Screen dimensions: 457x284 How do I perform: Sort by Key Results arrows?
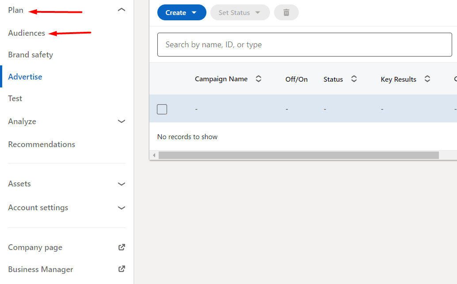click(427, 79)
